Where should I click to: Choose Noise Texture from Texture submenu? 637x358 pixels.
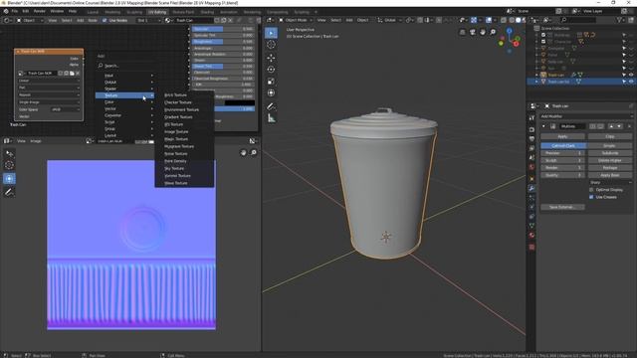coord(176,154)
